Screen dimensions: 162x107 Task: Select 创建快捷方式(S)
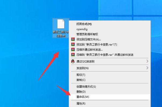(x=110, y=87)
